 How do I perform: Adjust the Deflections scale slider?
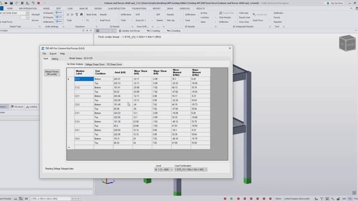[59, 22]
